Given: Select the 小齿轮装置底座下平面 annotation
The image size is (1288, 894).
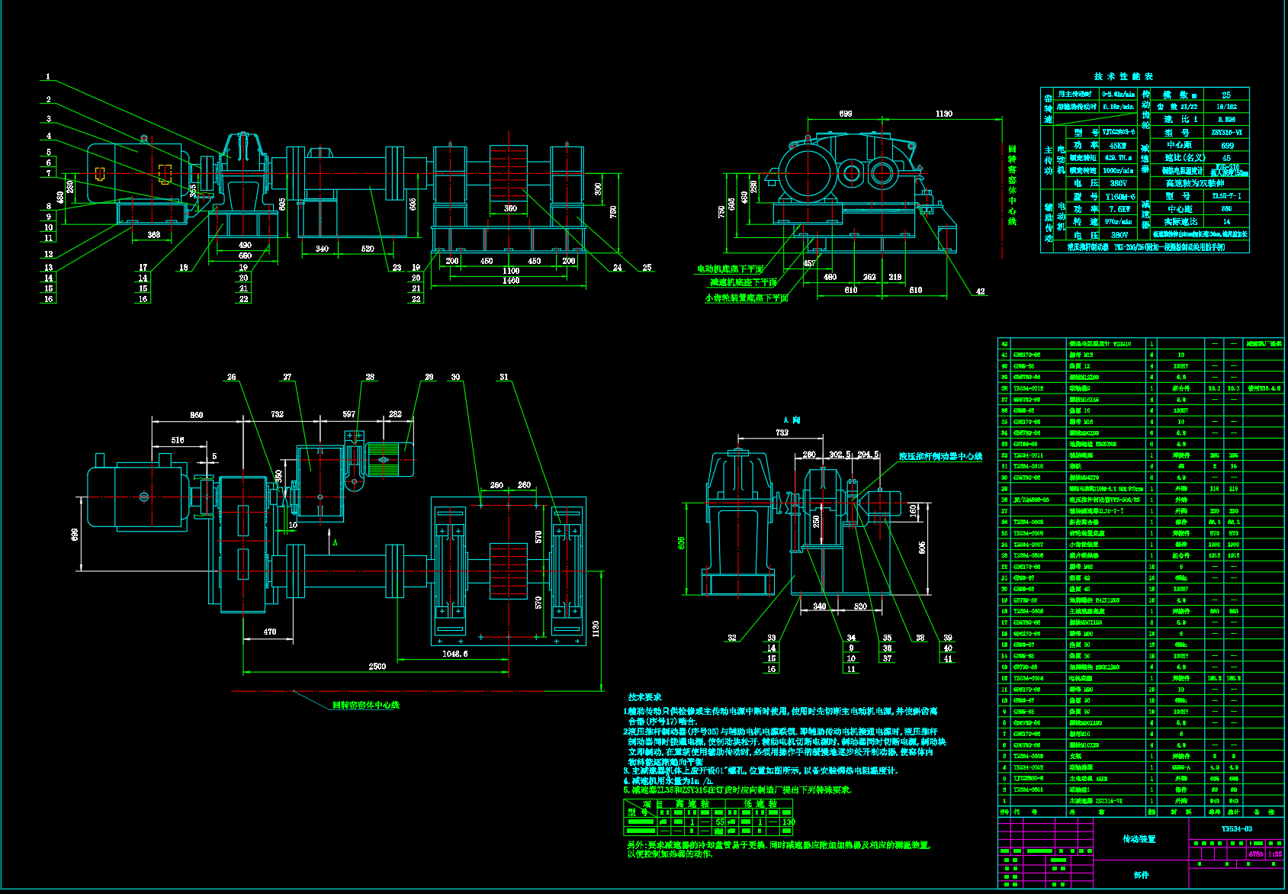Looking at the screenshot, I should click(747, 298).
